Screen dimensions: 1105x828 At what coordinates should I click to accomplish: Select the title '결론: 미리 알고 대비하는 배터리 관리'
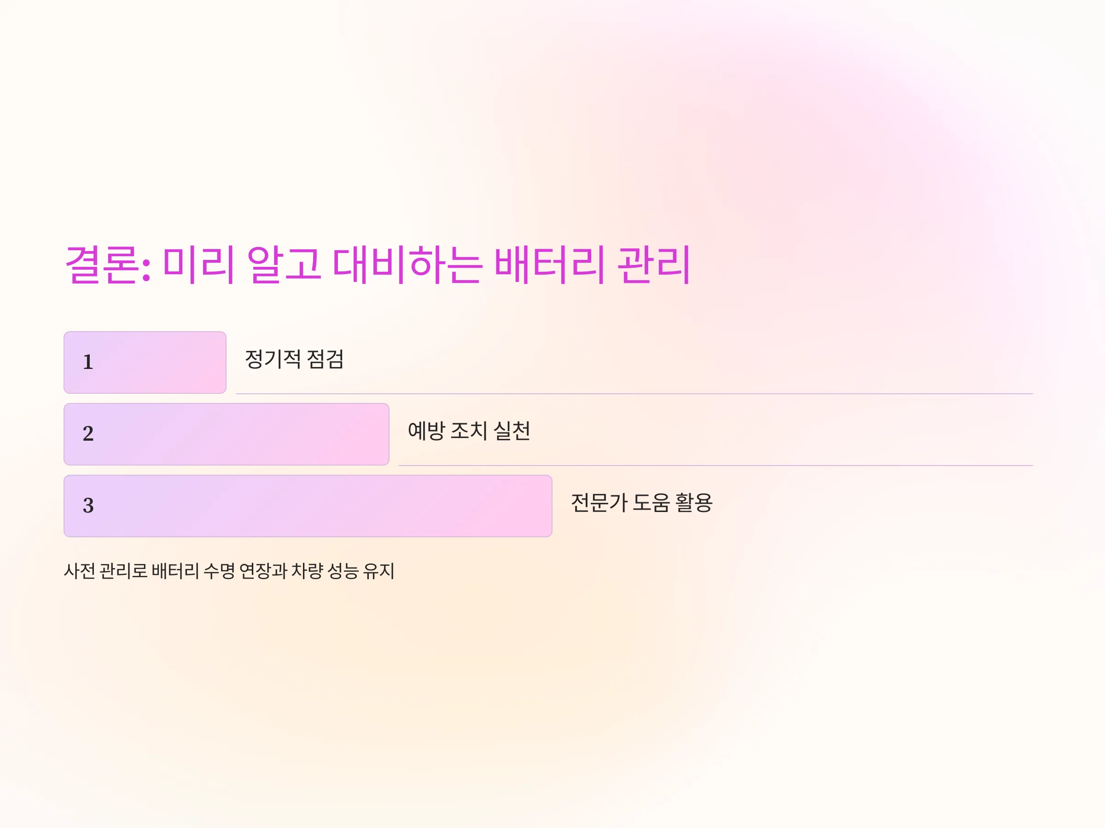[378, 264]
